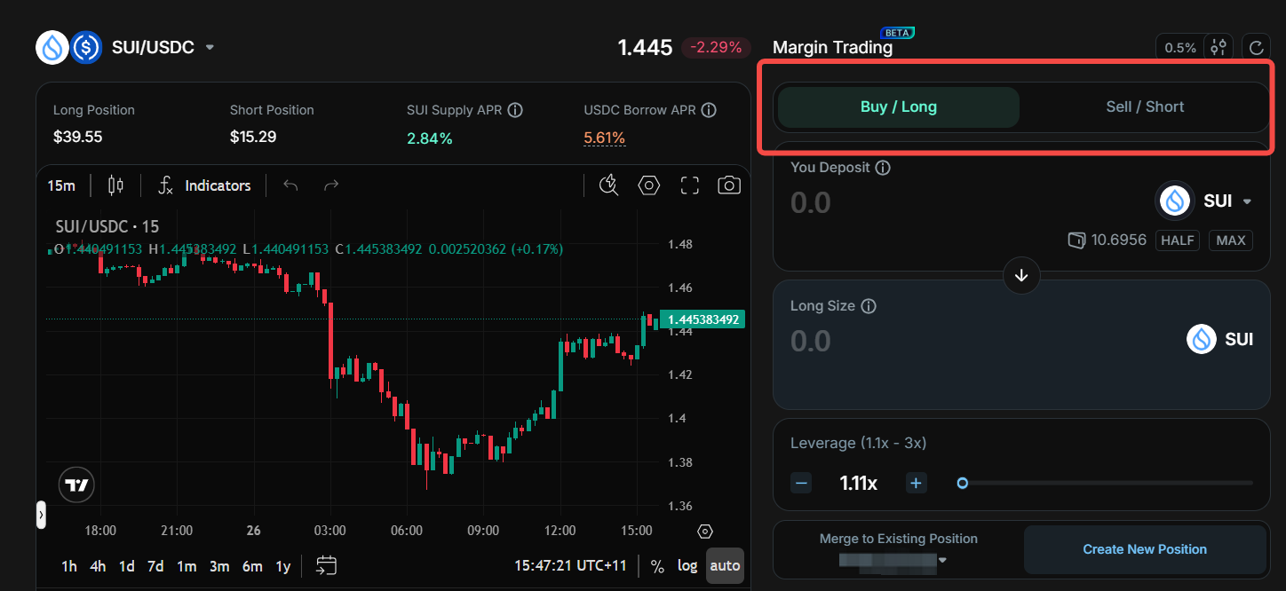Click the leverage slider handle
This screenshot has height=591, width=1286.
coord(962,484)
